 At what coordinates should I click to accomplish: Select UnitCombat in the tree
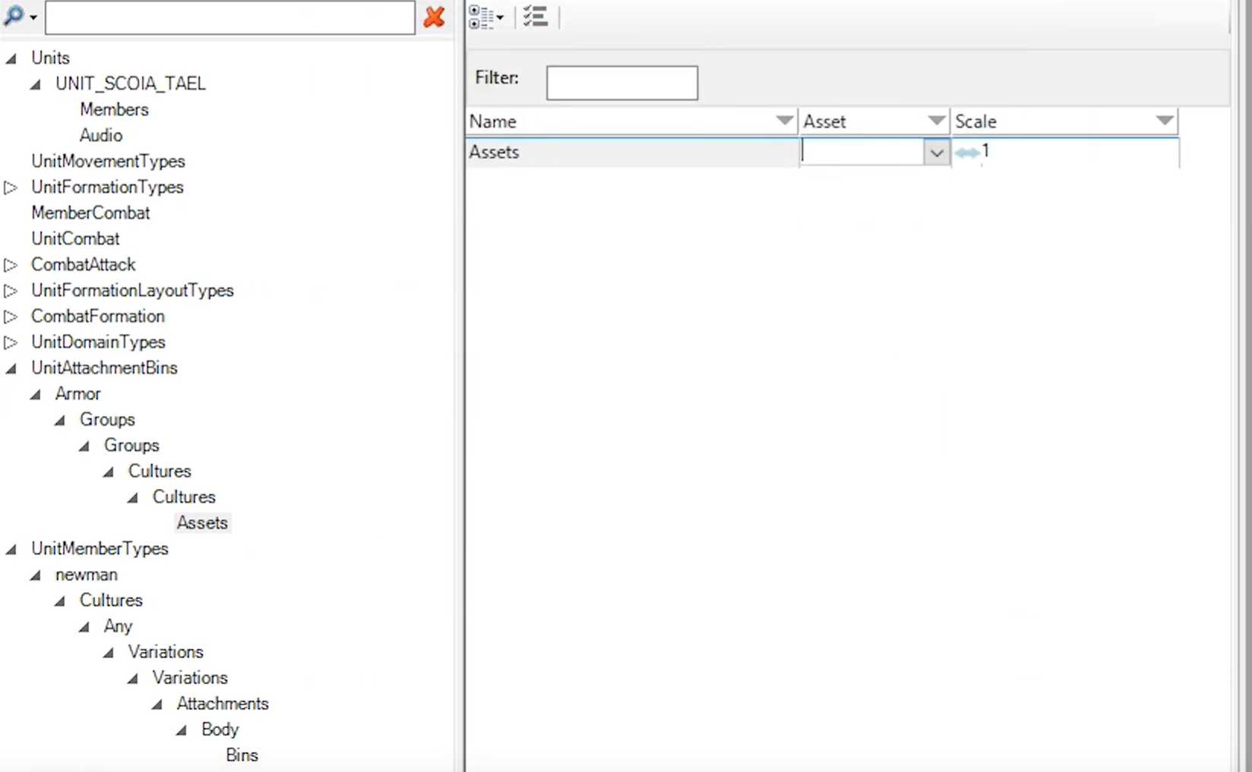click(75, 238)
